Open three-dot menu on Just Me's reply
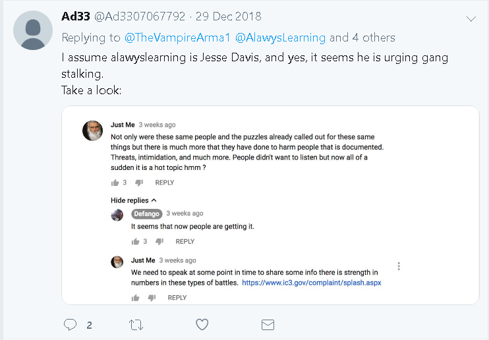Image resolution: width=489 pixels, height=340 pixels. pos(399,266)
